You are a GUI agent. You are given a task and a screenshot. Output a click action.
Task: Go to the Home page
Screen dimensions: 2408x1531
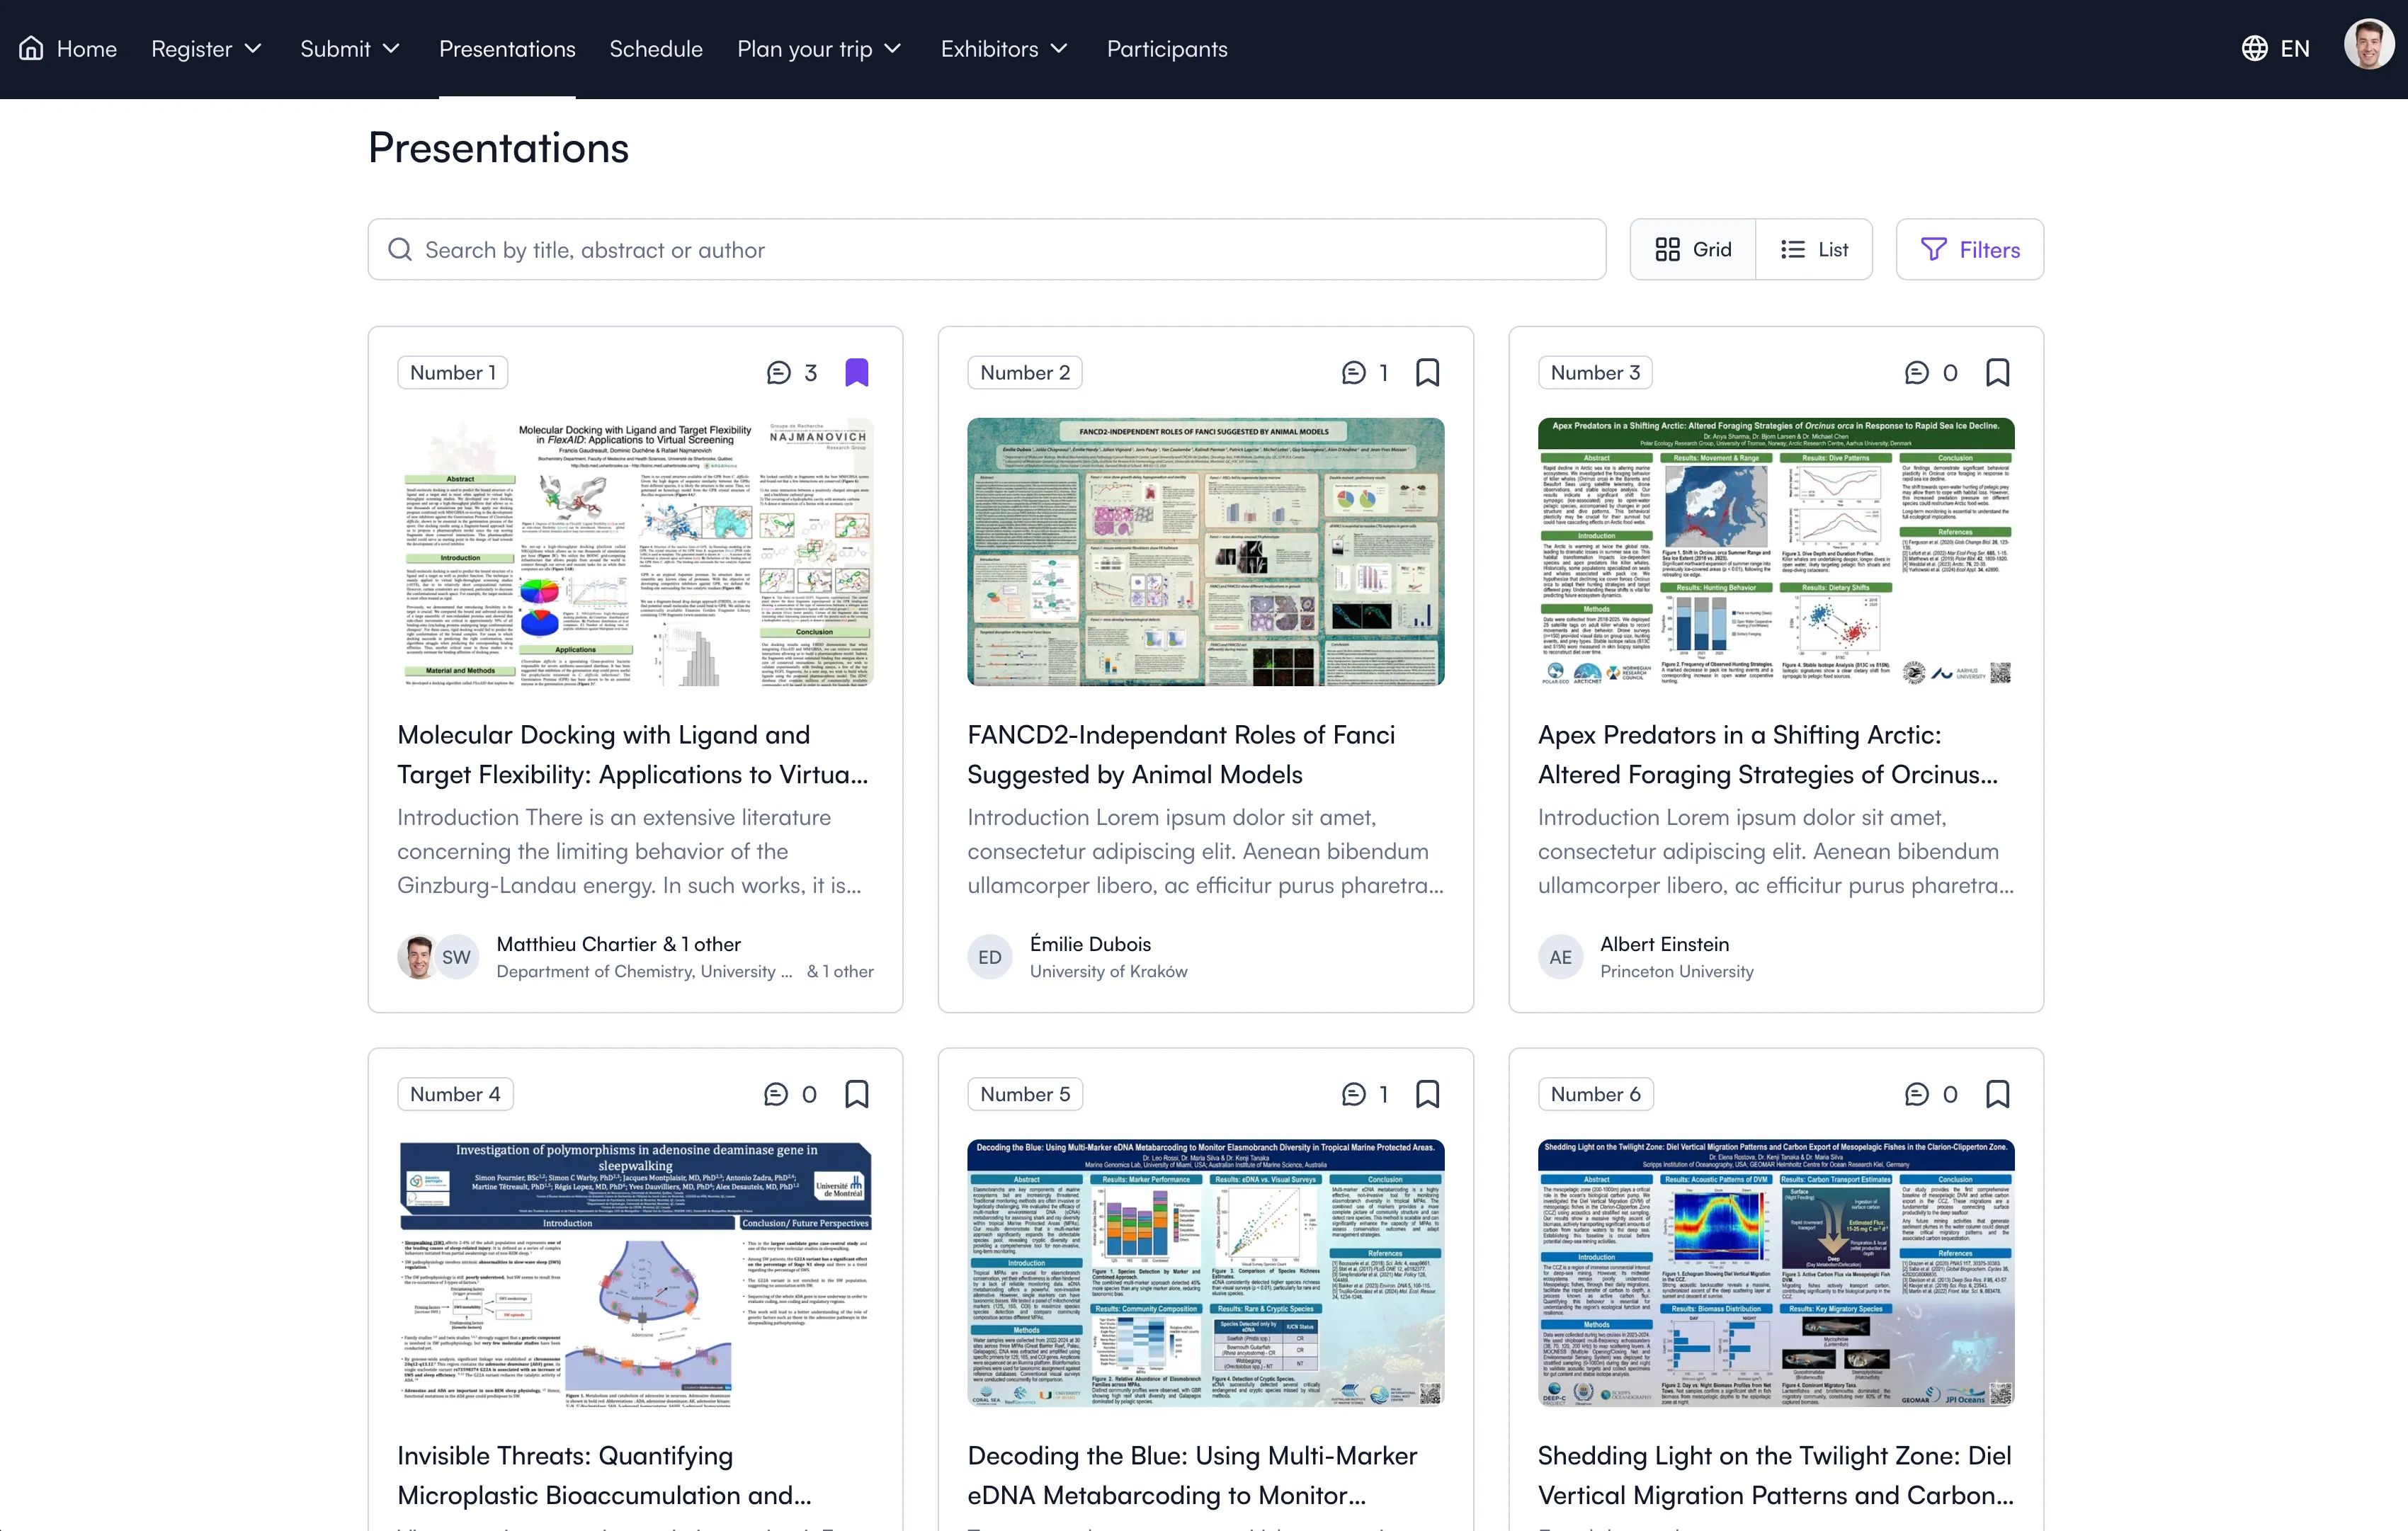point(68,48)
